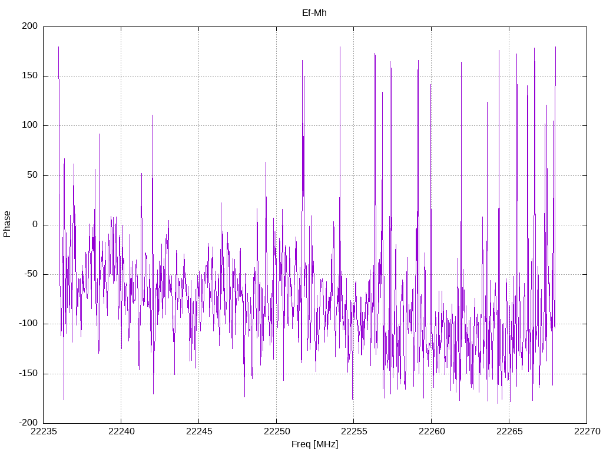Click the x-axis tick label "22245"
This screenshot has width=603, height=452.
pyautogui.click(x=199, y=431)
